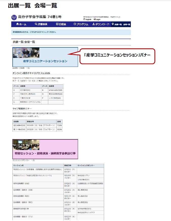Open the プログラム navigation item

[x=81, y=24]
